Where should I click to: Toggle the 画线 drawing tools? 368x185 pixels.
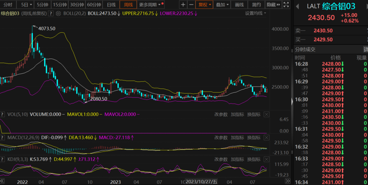point(239,5)
